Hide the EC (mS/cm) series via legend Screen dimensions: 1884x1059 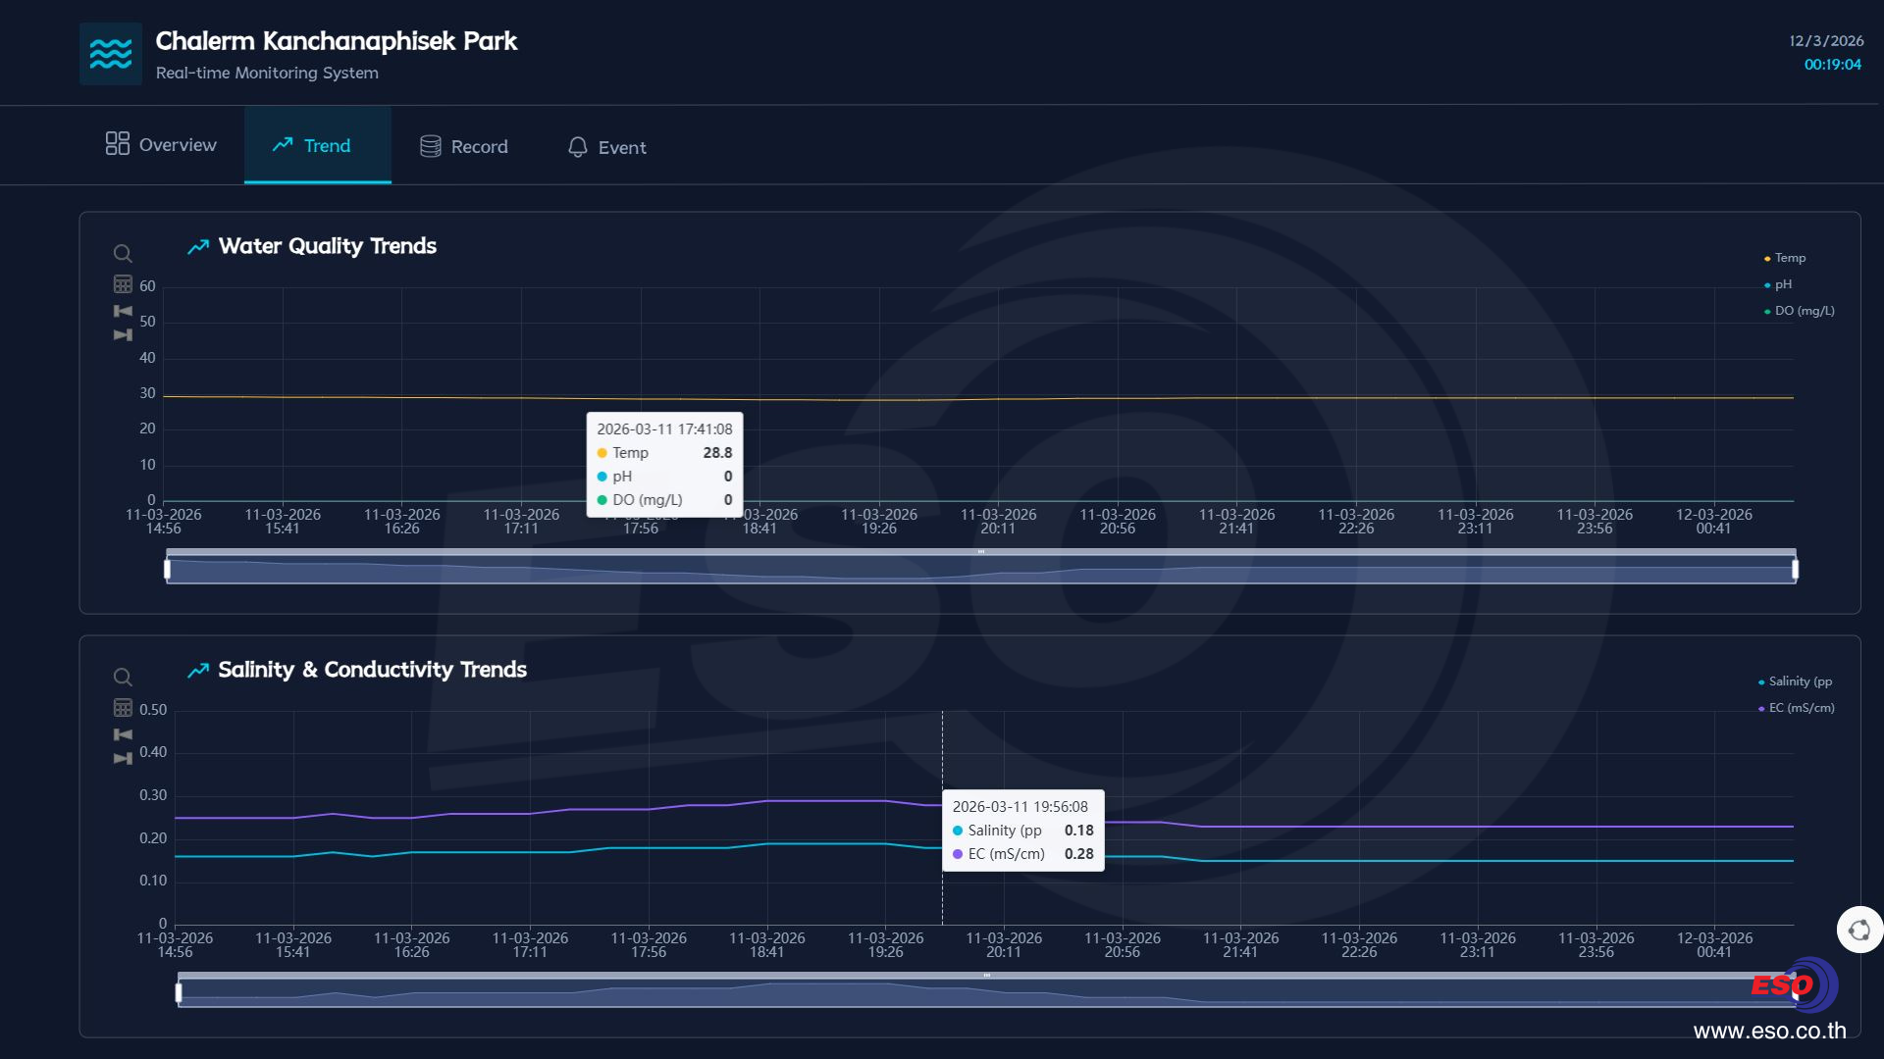[x=1800, y=708]
